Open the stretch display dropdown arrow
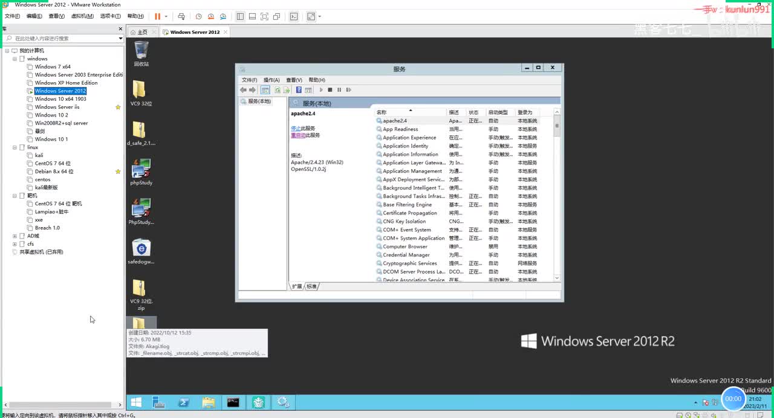This screenshot has width=774, height=418. [x=320, y=16]
